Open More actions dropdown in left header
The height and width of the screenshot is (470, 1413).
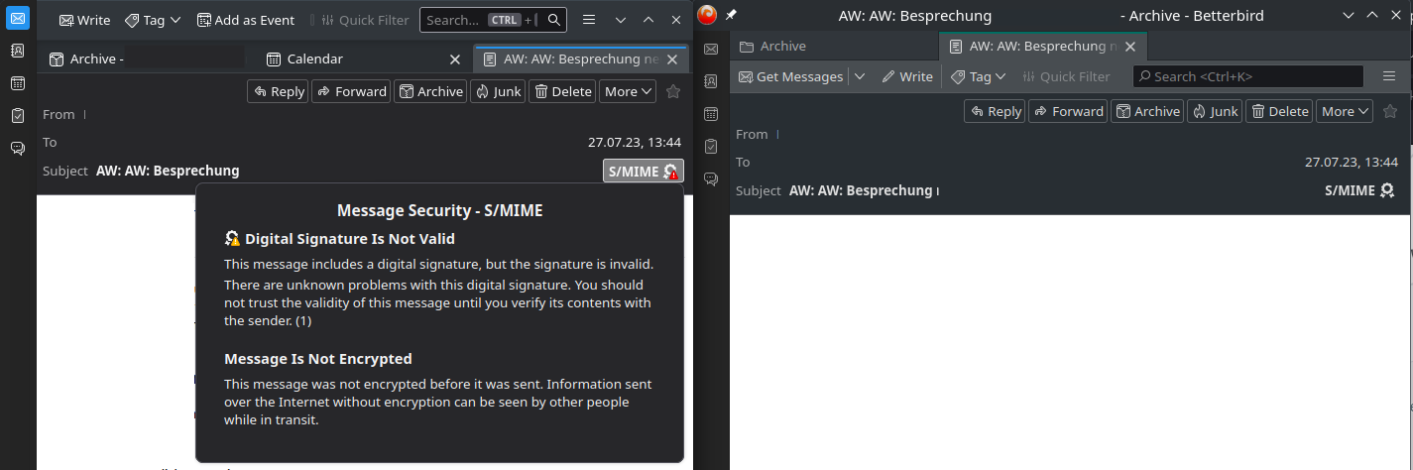click(628, 91)
